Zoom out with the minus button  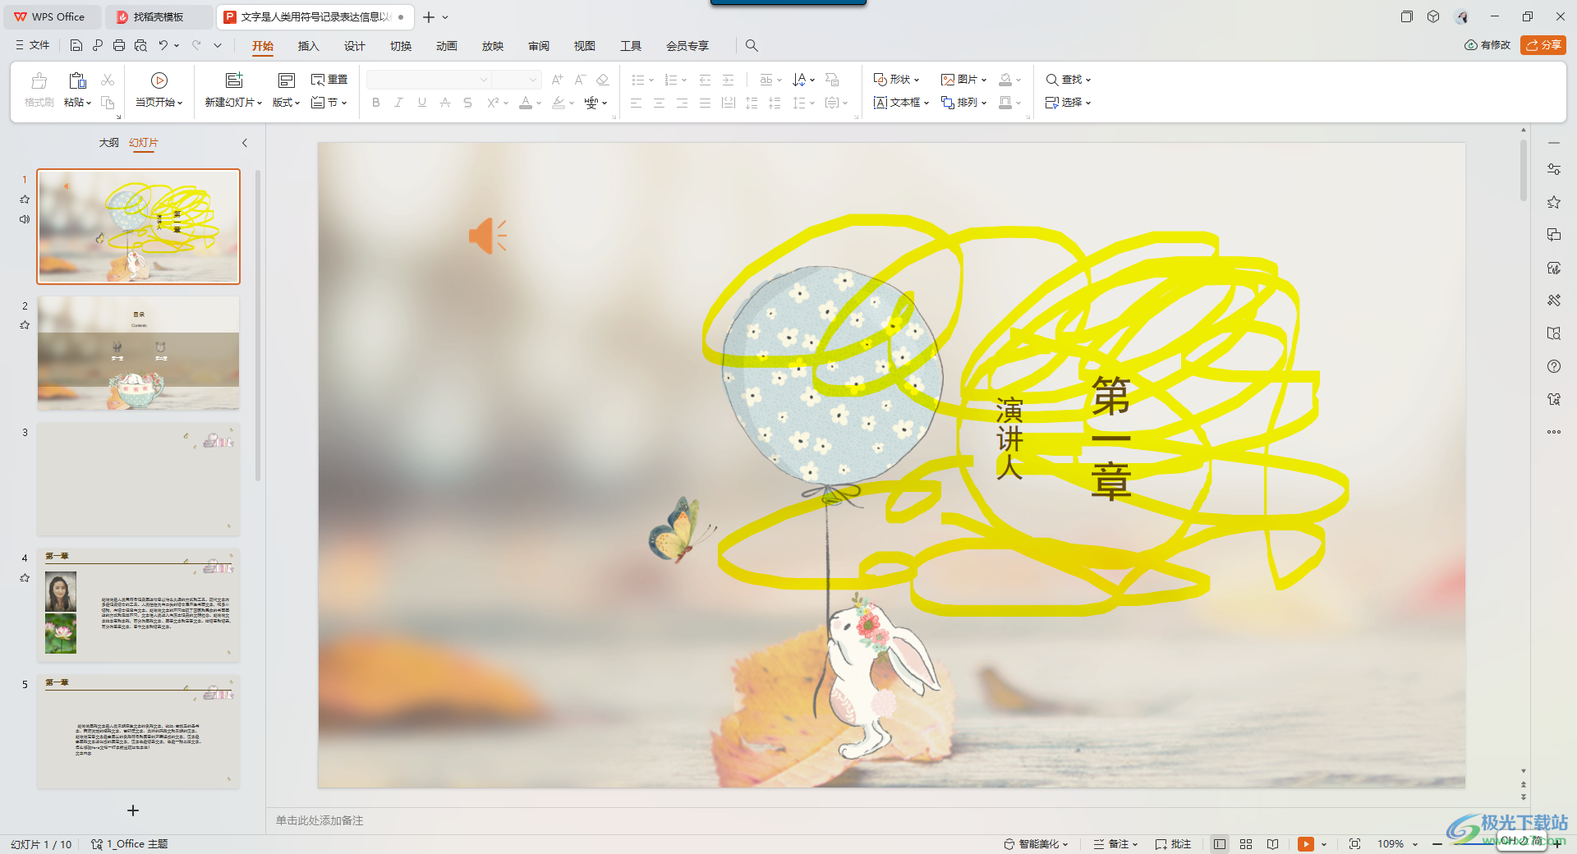(x=1437, y=844)
